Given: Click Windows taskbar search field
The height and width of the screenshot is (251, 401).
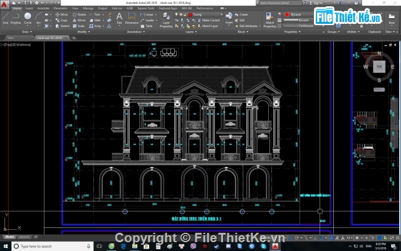Looking at the screenshot, I should click(x=52, y=246).
